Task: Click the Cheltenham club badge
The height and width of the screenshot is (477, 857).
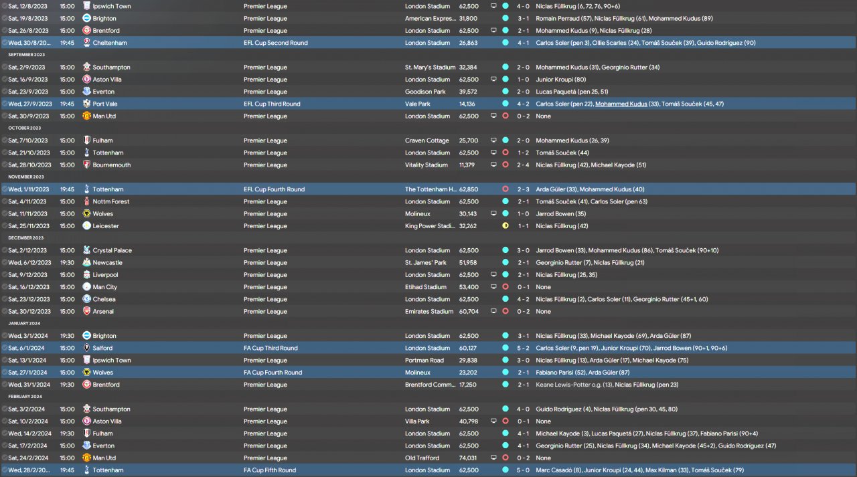Action: (87, 43)
